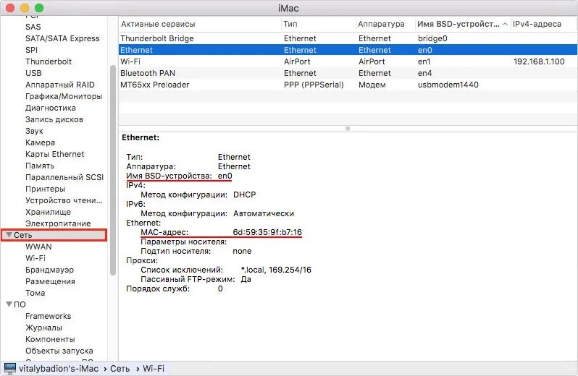Open Параллельный SCSI in sidebar

(64, 177)
